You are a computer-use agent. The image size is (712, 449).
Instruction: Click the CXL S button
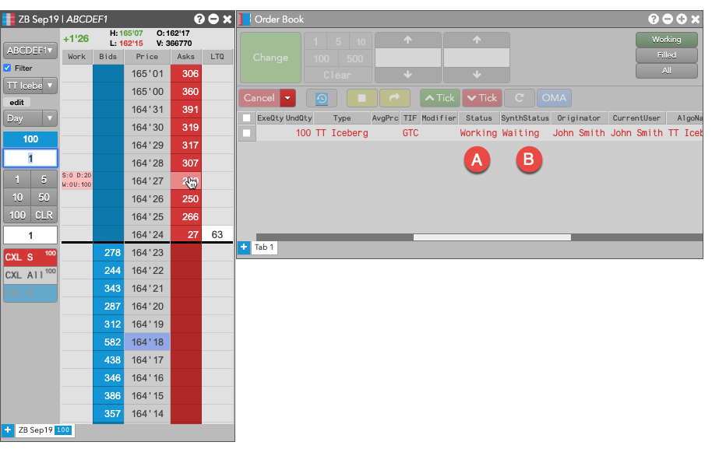30,257
